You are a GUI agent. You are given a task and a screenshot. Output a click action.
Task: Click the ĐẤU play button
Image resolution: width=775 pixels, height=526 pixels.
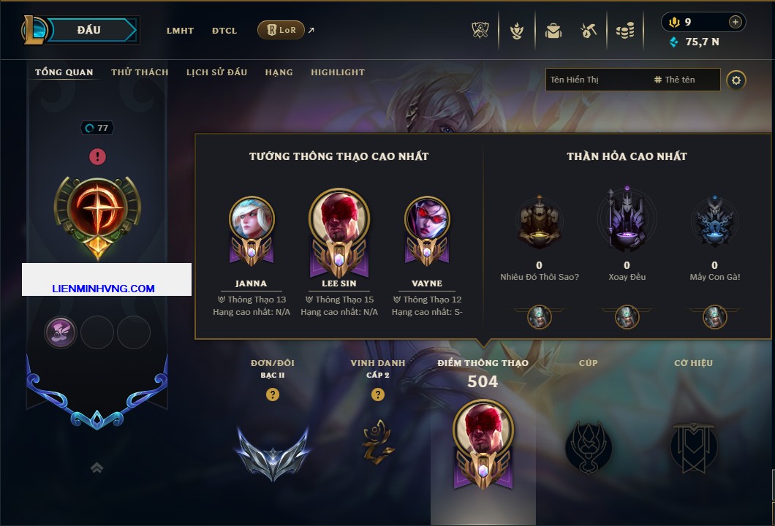(x=89, y=30)
